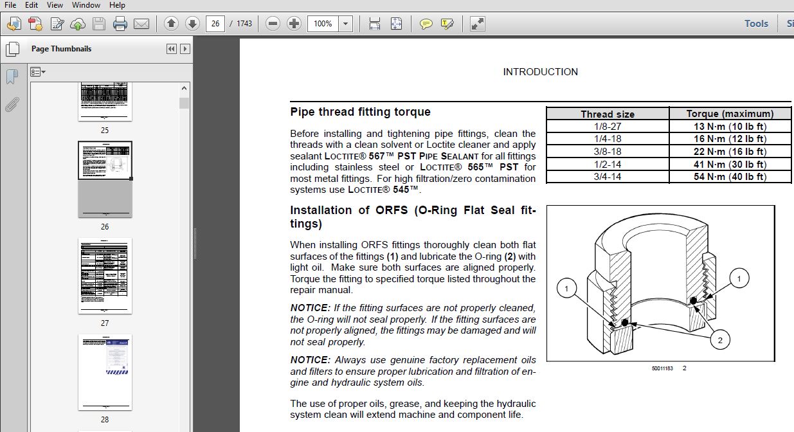Click the email envelope icon
794x432 pixels.
click(141, 24)
